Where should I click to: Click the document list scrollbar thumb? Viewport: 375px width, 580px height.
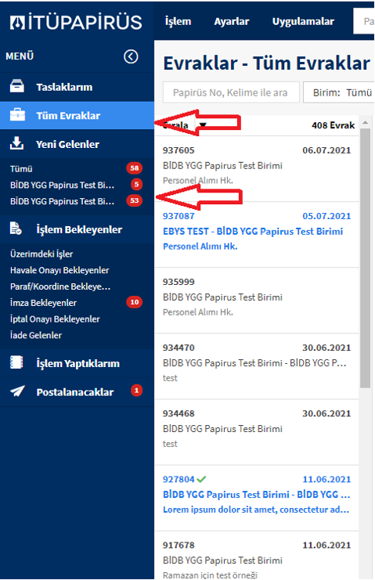pyautogui.click(x=365, y=258)
